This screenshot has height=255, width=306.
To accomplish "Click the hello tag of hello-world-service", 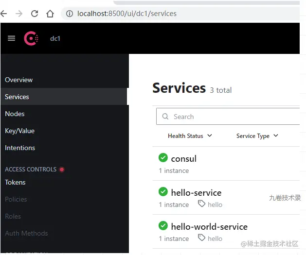I will coord(215,238).
